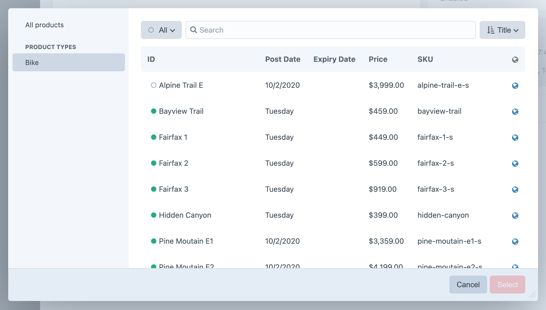
Task: Click the globe icon for Fairfax 2
Action: click(x=515, y=163)
